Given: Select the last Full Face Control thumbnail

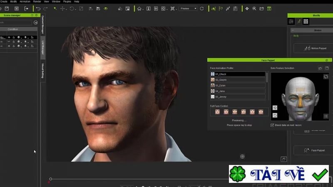Looking at the screenshot, I should 261,112.
